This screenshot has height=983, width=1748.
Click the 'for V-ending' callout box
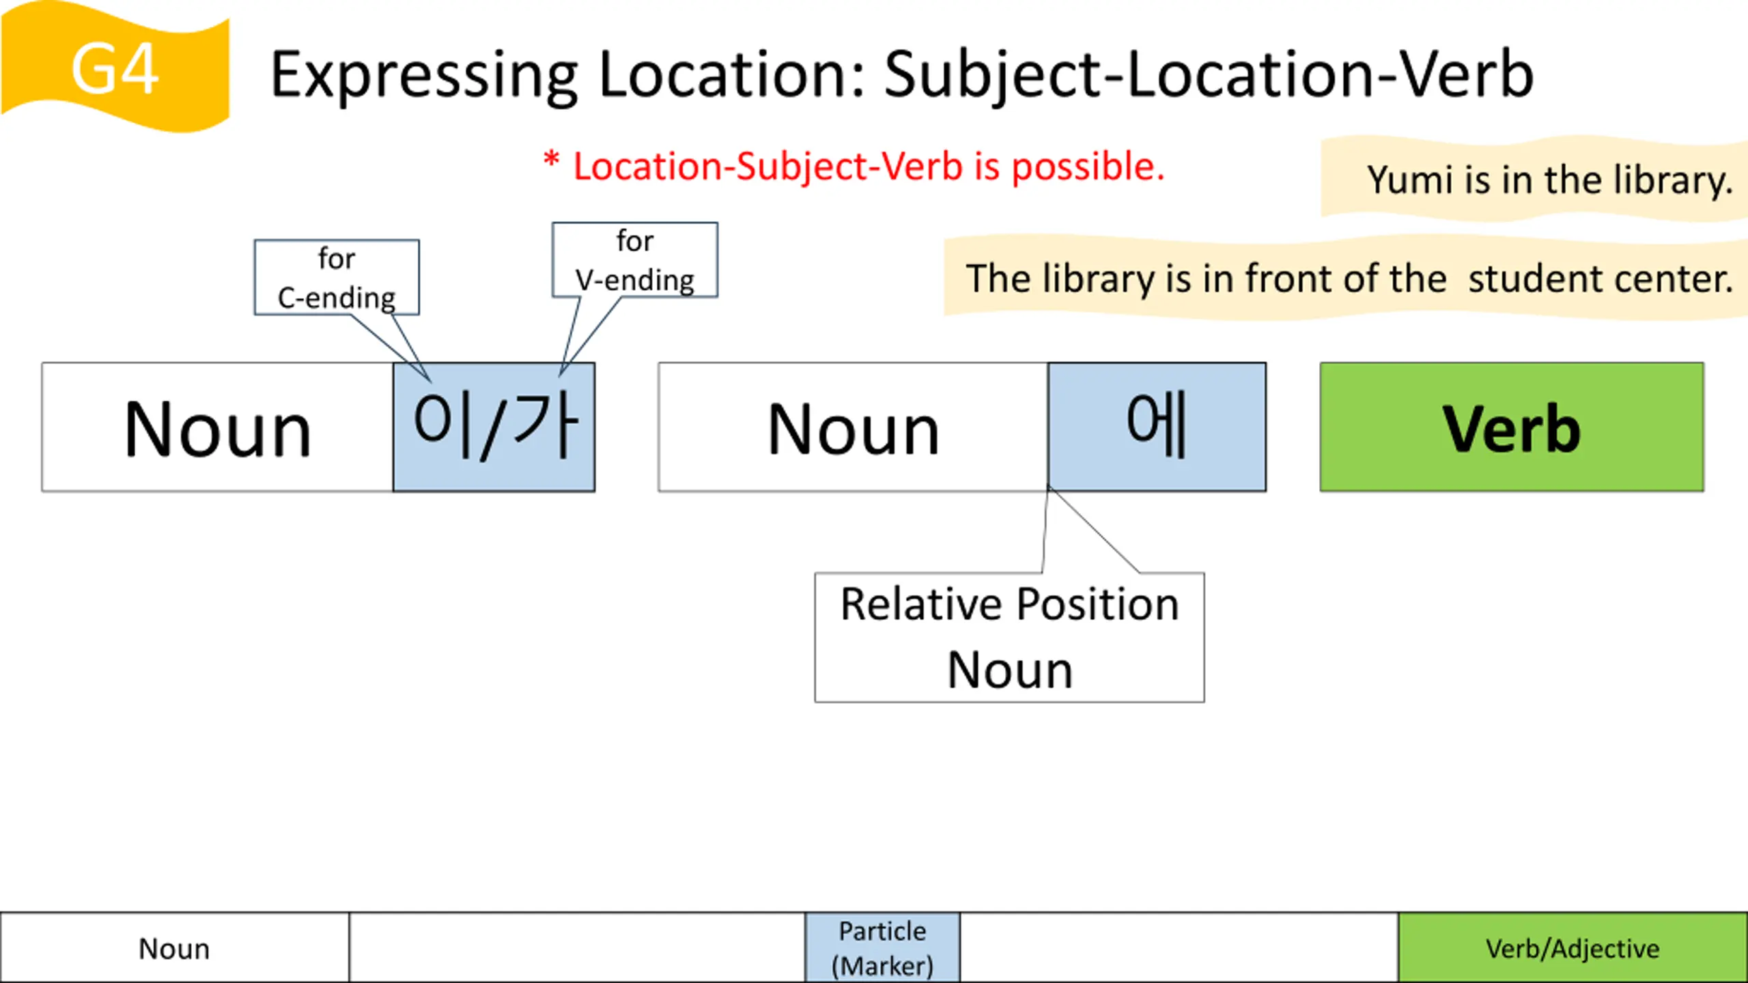(x=635, y=259)
